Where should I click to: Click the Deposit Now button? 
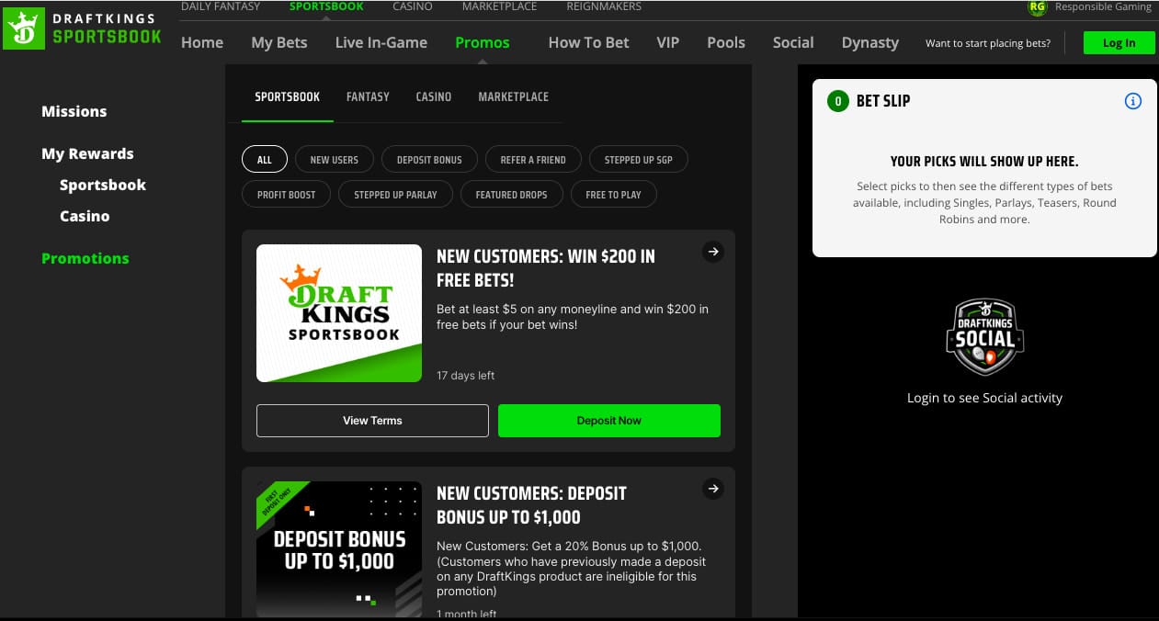coord(609,421)
